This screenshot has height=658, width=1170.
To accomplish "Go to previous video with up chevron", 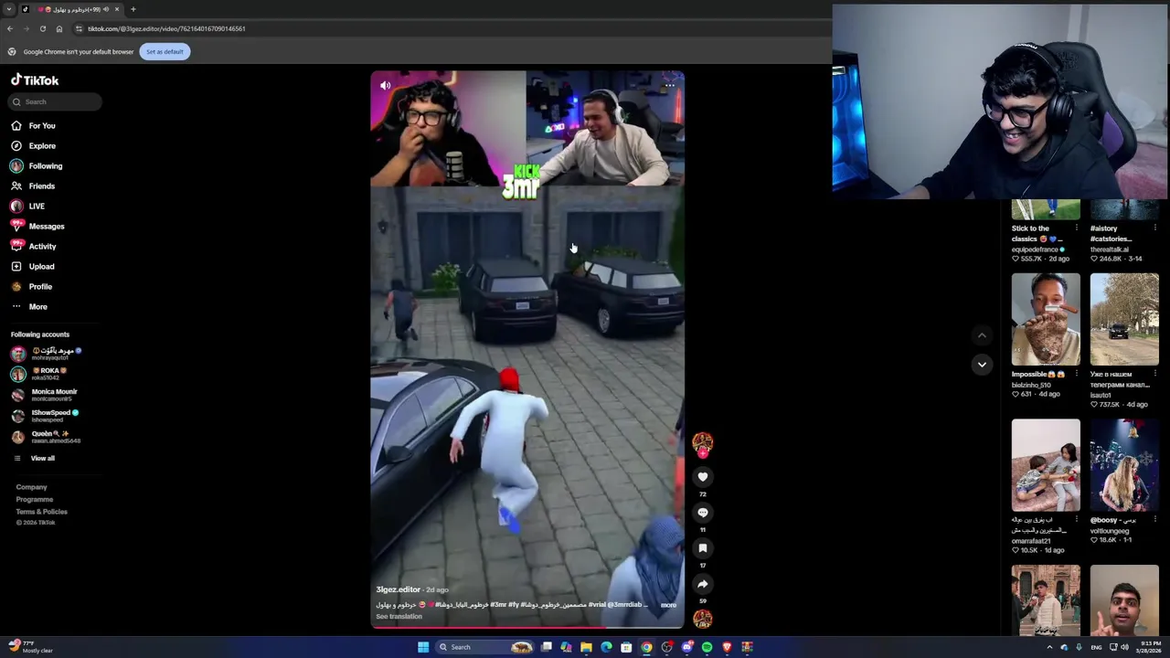I will 982,335.
